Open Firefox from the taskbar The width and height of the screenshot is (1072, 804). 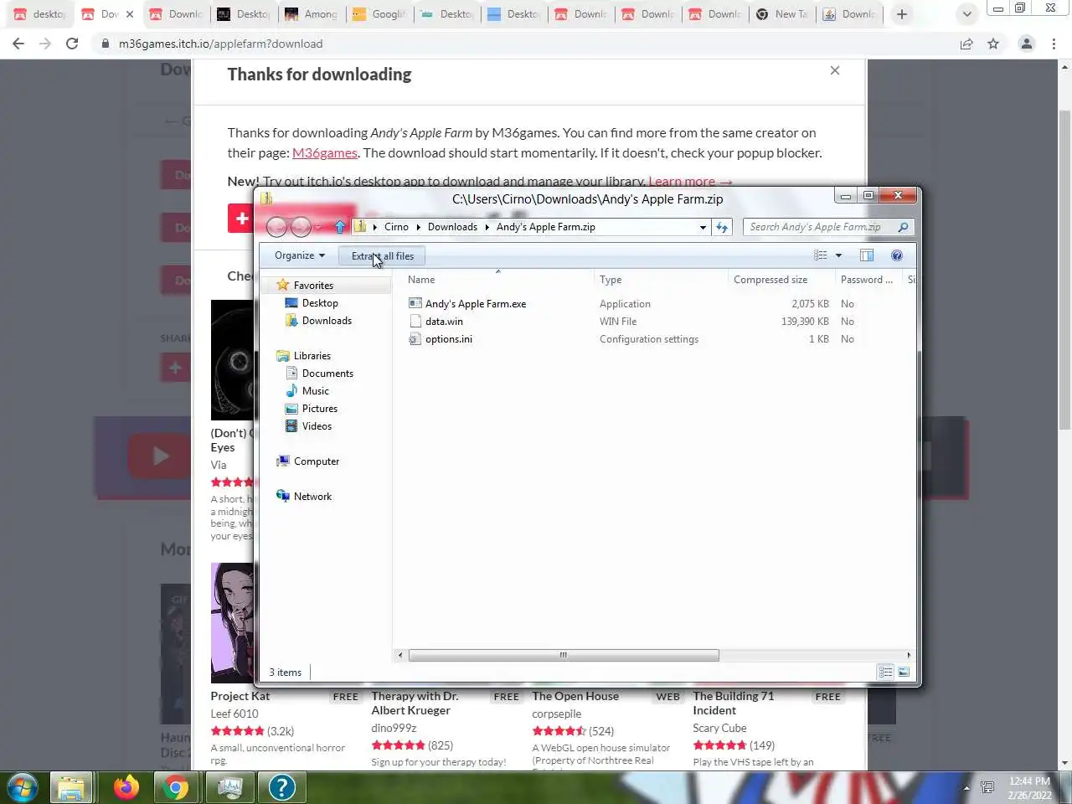pyautogui.click(x=126, y=787)
